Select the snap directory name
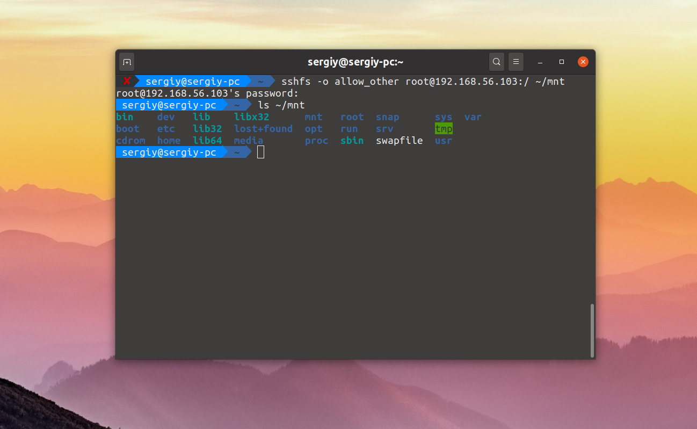The image size is (697, 429). (388, 117)
